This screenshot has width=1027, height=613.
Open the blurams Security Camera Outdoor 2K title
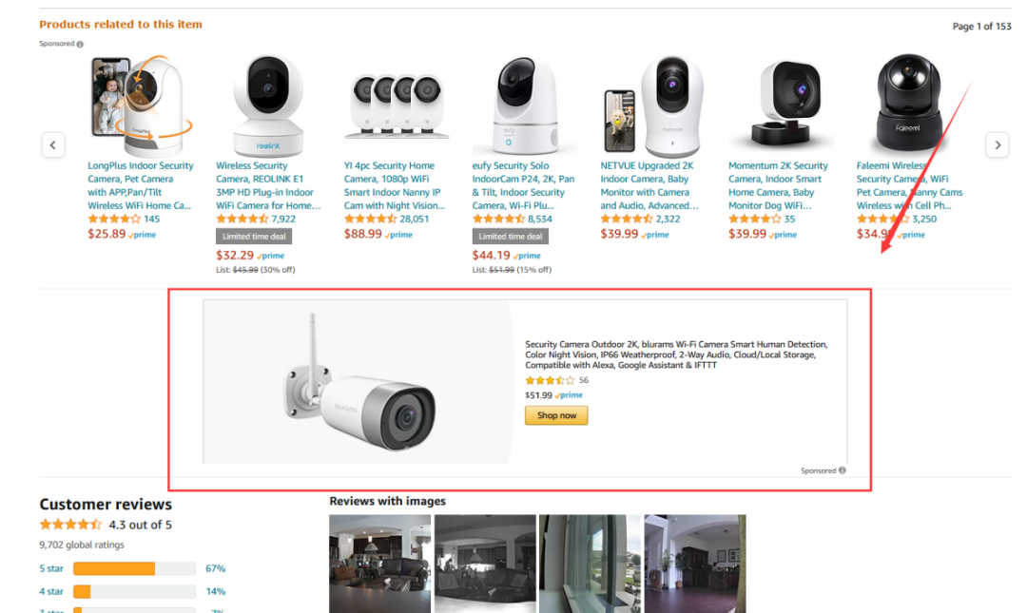[676, 354]
